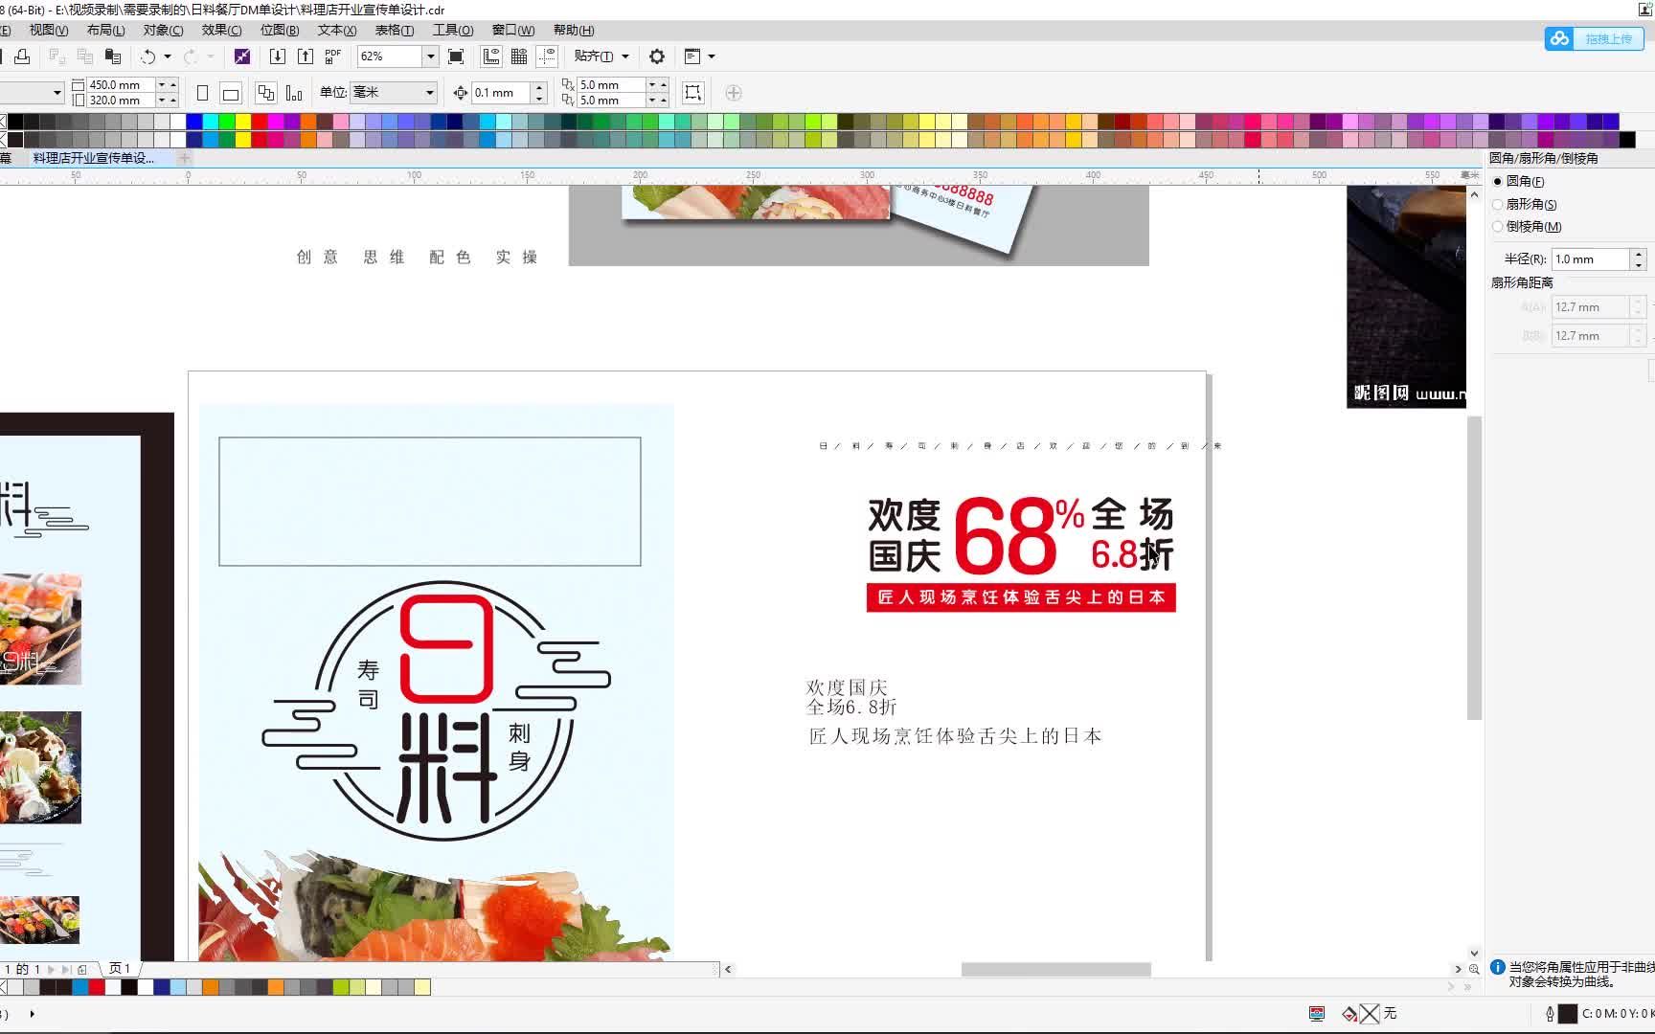Open the 对象(C) menu

coord(163,30)
